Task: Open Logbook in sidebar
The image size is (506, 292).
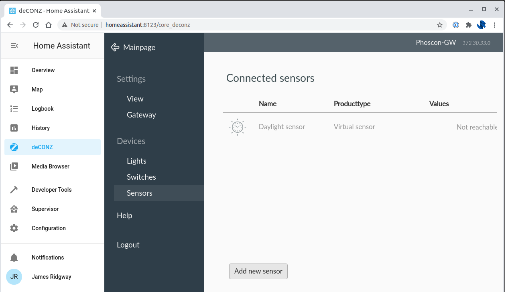Action: pos(53,109)
